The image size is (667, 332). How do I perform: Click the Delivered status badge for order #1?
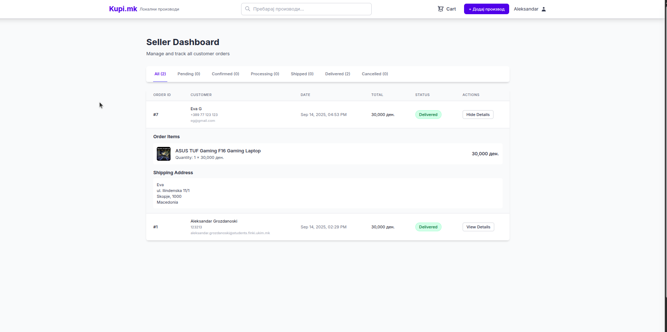point(428,227)
